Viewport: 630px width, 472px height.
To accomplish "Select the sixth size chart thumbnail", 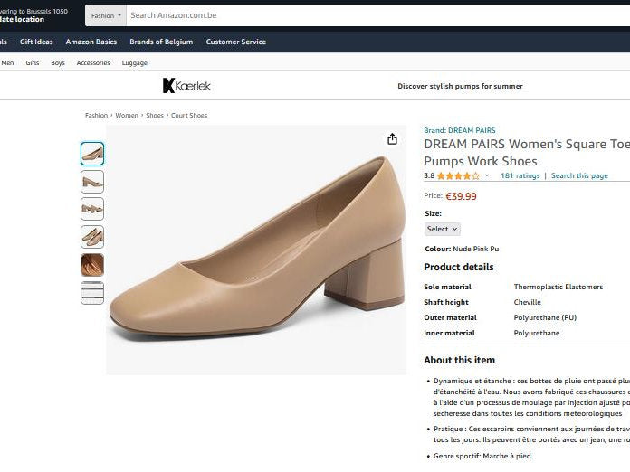I will point(92,293).
